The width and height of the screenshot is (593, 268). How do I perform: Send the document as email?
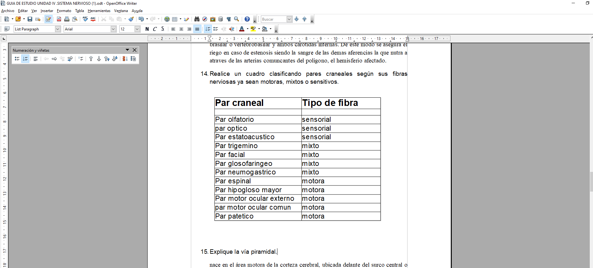coord(38,19)
